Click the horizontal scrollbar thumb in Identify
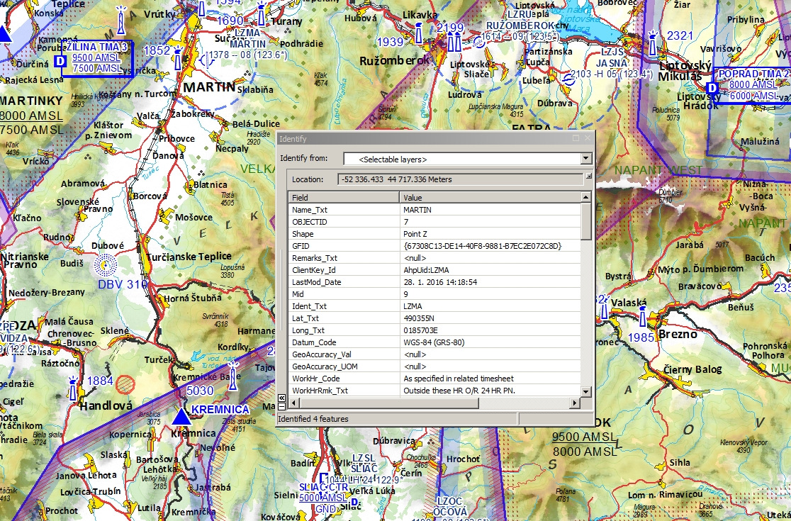The width and height of the screenshot is (791, 521). coord(388,403)
